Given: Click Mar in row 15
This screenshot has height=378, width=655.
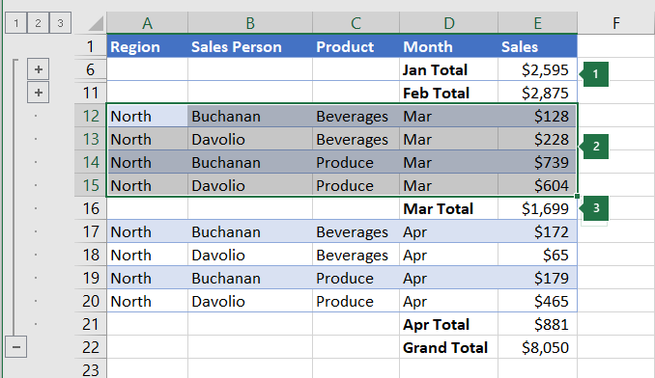Looking at the screenshot, I should pyautogui.click(x=448, y=185).
